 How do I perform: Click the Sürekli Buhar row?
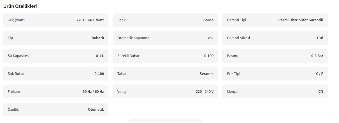point(165,56)
